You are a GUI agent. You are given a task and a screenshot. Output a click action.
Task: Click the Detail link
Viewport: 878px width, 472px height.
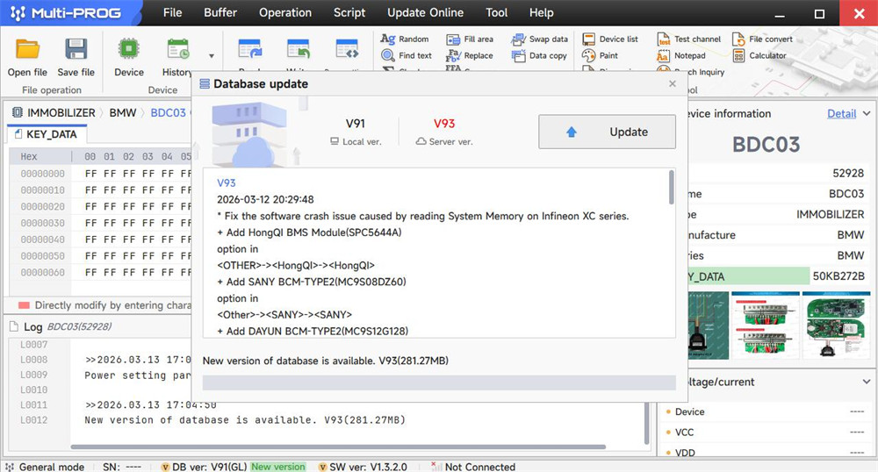[841, 113]
